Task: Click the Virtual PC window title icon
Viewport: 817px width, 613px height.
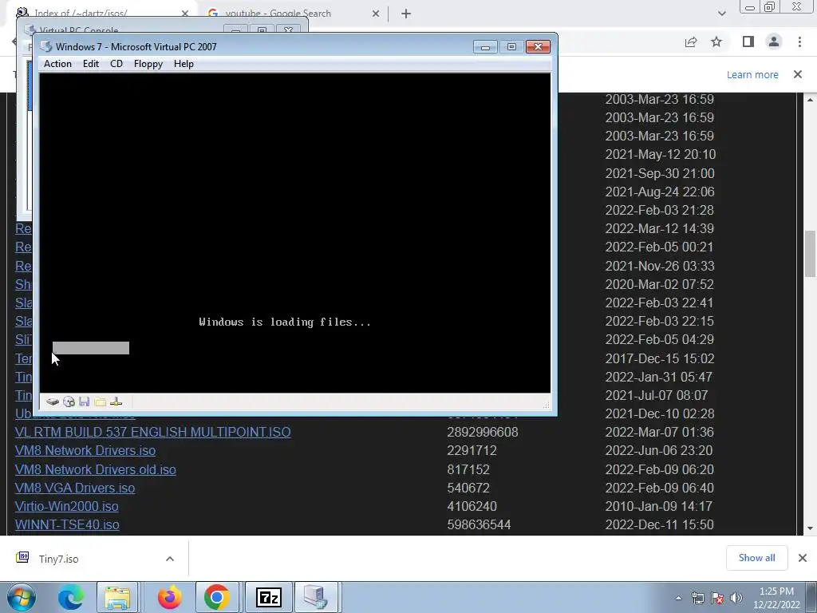Action: (x=47, y=46)
